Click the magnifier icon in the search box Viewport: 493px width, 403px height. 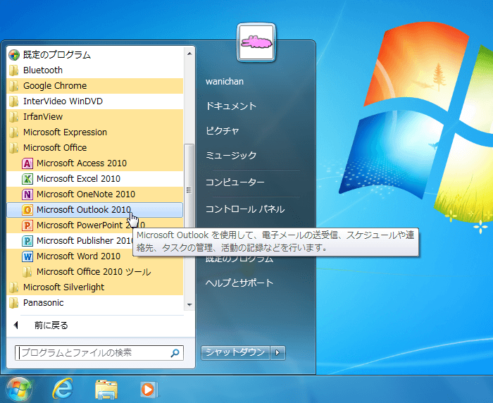point(175,353)
